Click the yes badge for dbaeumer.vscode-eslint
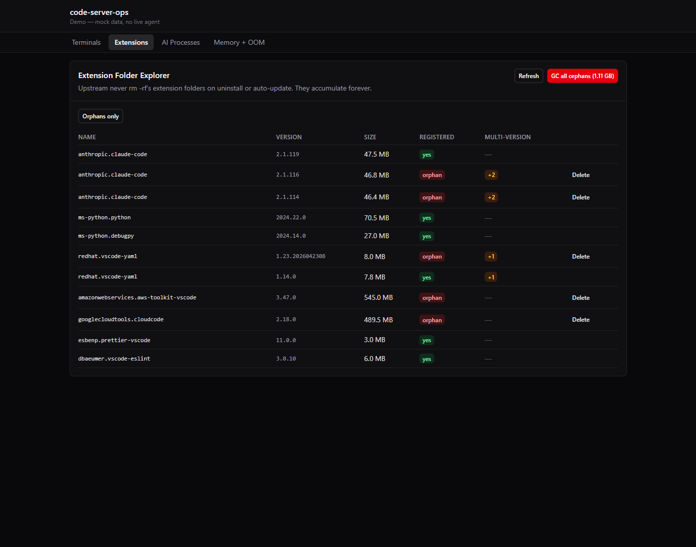This screenshot has width=696, height=547. [427, 359]
